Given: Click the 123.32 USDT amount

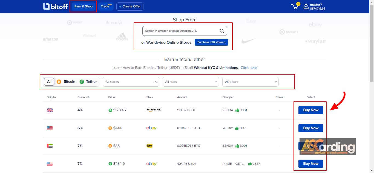Looking at the screenshot, I should (x=186, y=110).
